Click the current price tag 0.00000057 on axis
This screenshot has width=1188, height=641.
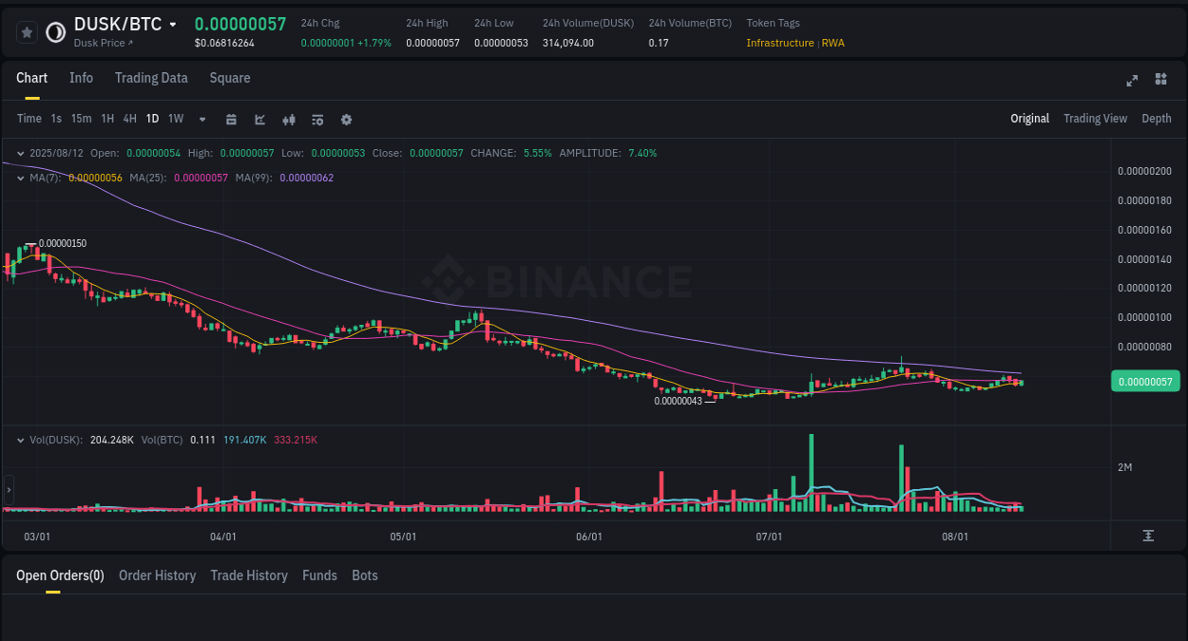pyautogui.click(x=1145, y=382)
